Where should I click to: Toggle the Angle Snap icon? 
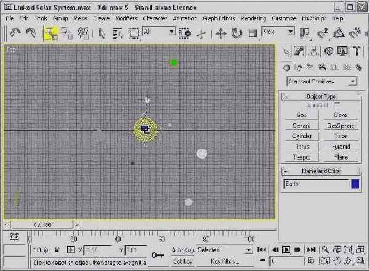pos(339,33)
